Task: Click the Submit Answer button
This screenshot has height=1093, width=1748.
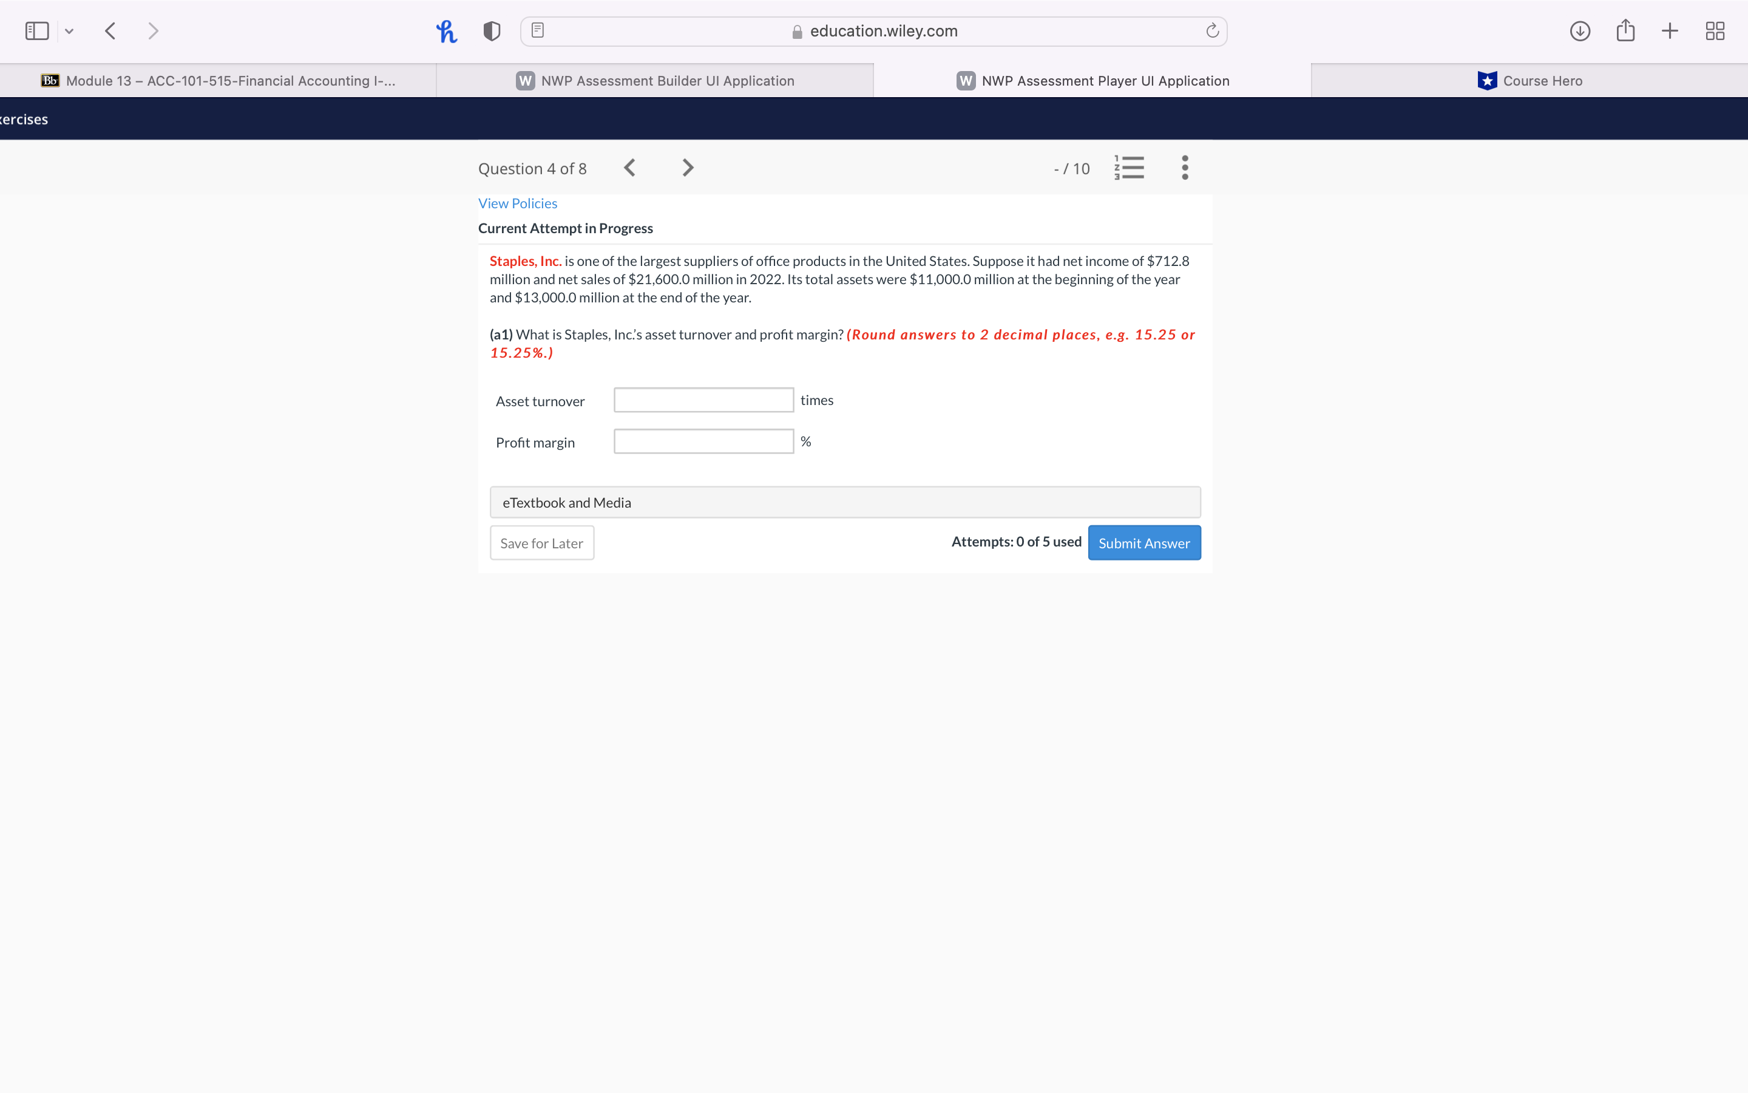Action: pyautogui.click(x=1143, y=543)
